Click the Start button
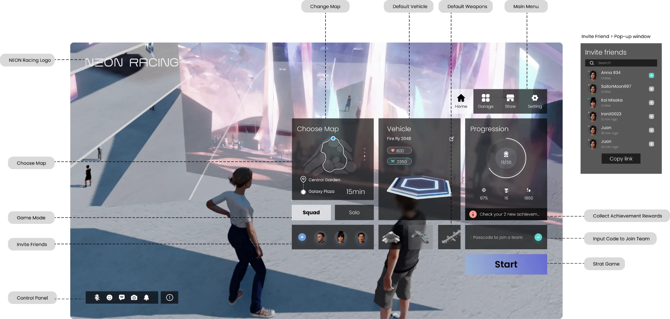670x319 pixels. (506, 264)
